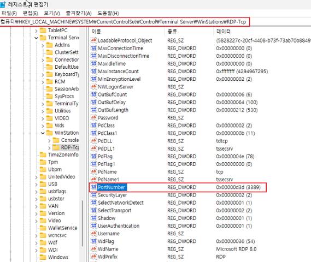Image resolution: width=311 pixels, height=262 pixels.
Task: Expand the TabletPC tree node
Action: click(36, 31)
